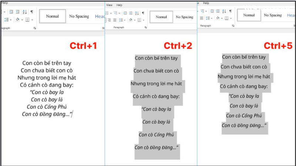Expand Borders dropdown arrow in the Ctrl+2 panel
The height and width of the screenshot is (166, 296).
144,20
